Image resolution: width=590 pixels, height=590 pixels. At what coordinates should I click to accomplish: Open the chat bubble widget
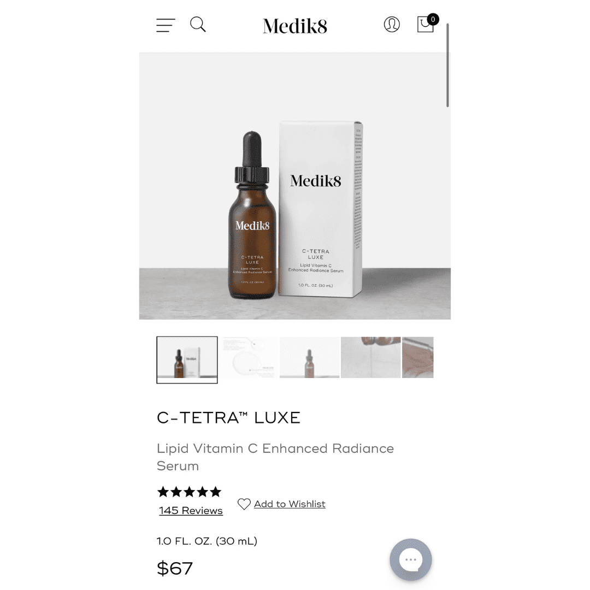pyautogui.click(x=410, y=559)
